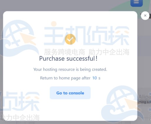Click the bottom-left slogan 助力中企出海

tap(20, 118)
